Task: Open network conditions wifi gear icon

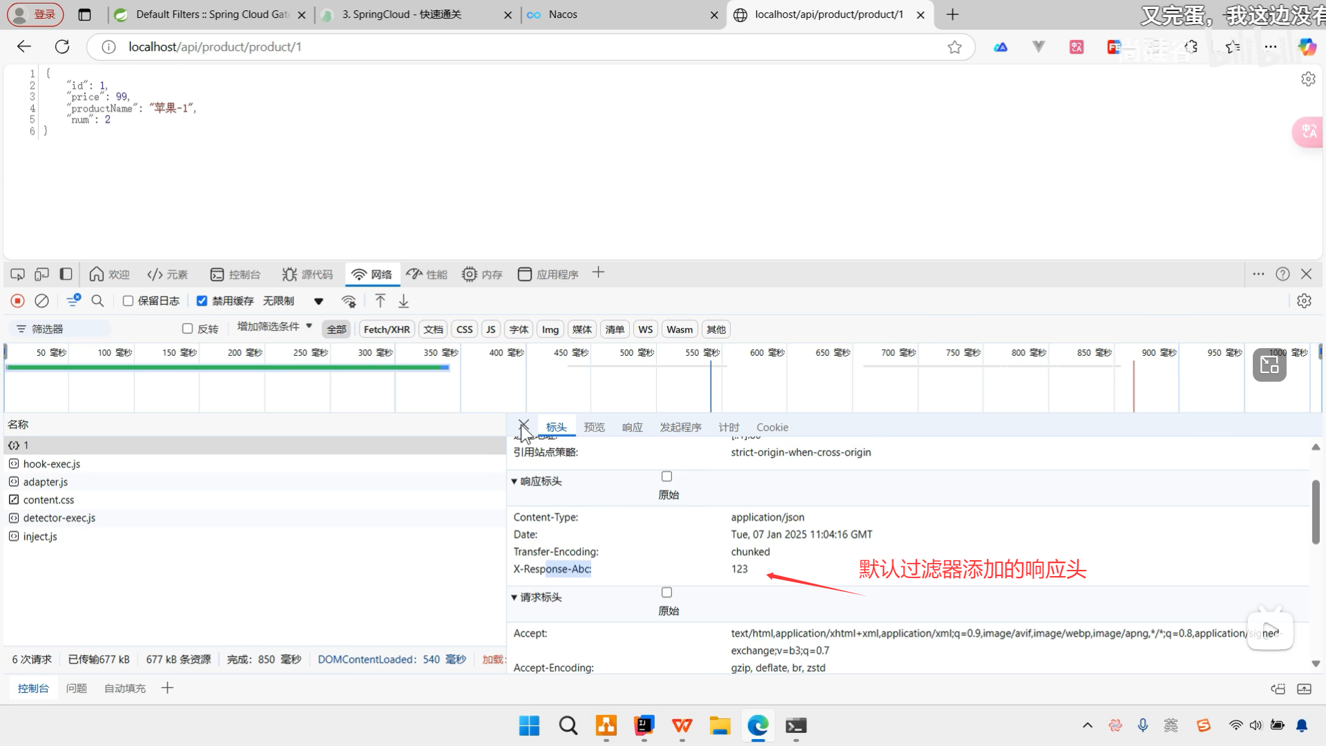Action: tap(349, 301)
